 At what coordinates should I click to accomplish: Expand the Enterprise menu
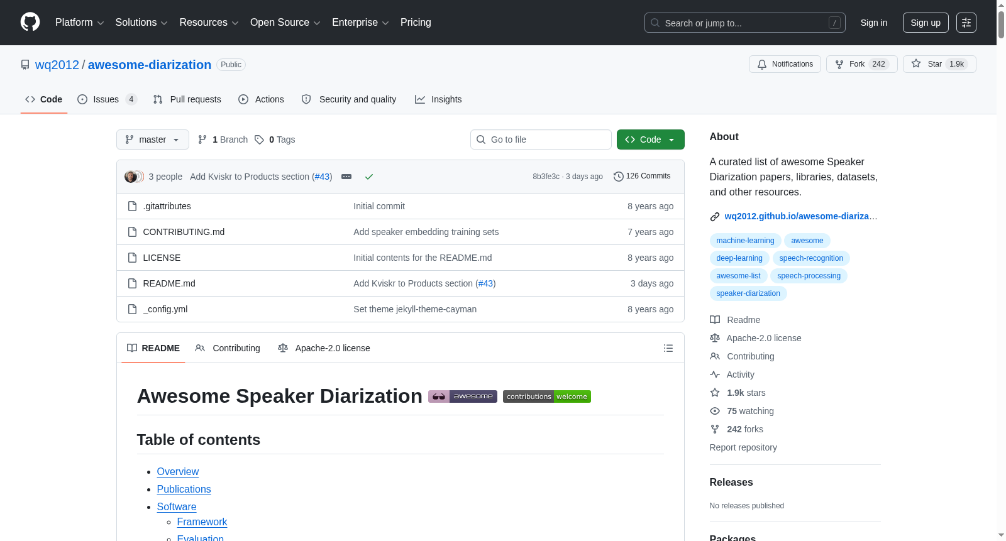pyautogui.click(x=360, y=23)
